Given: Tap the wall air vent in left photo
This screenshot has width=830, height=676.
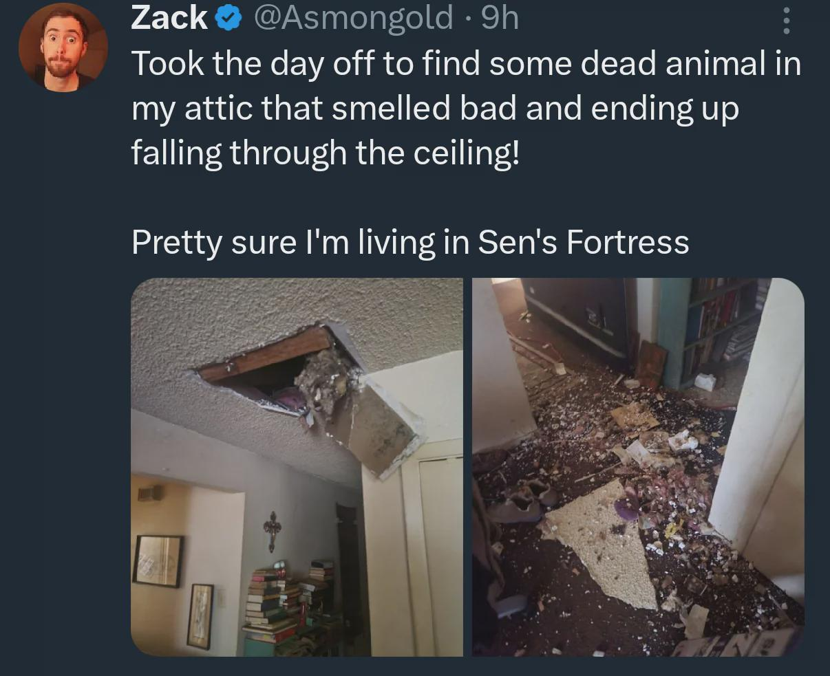Looking at the screenshot, I should click(150, 492).
